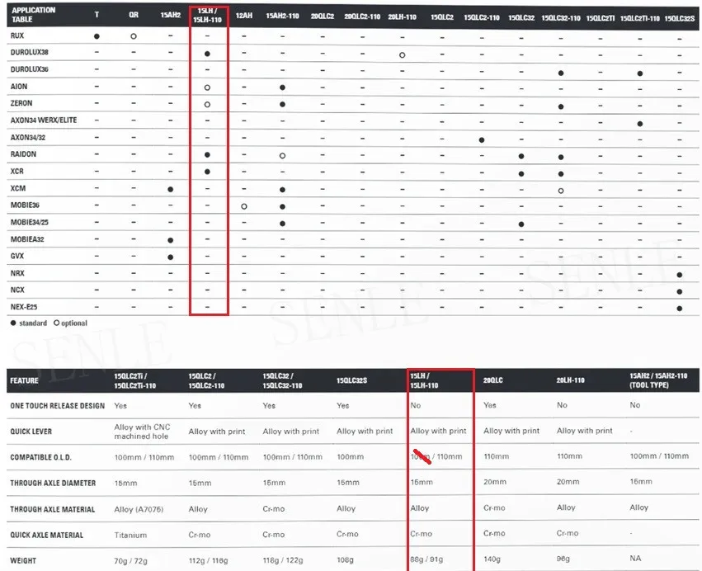Viewport: 702px width, 571px height.
Task: Click the MOBIEA32 row label
Action: coord(27,239)
